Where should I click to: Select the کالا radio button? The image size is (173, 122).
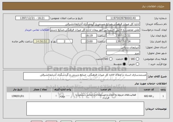pyautogui.click(x=137, y=59)
